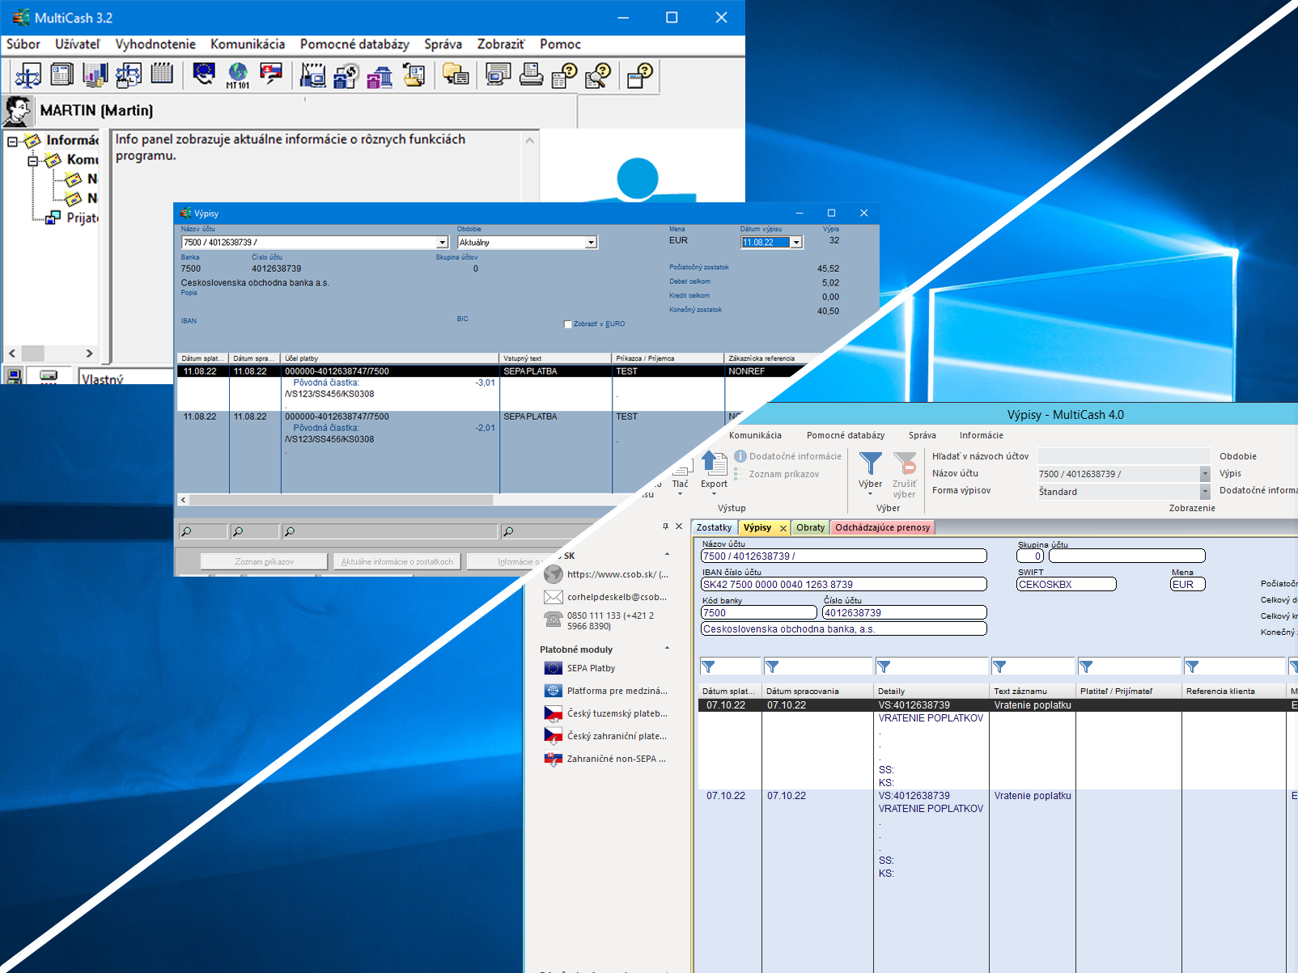Click the pin icon of MultiCash 4.0 side panel
This screenshot has height=973, width=1298.
665,526
